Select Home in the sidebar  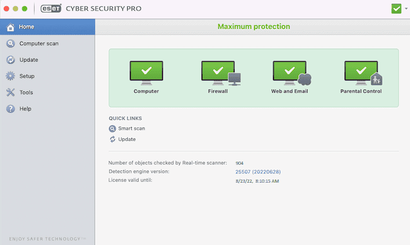click(48, 27)
